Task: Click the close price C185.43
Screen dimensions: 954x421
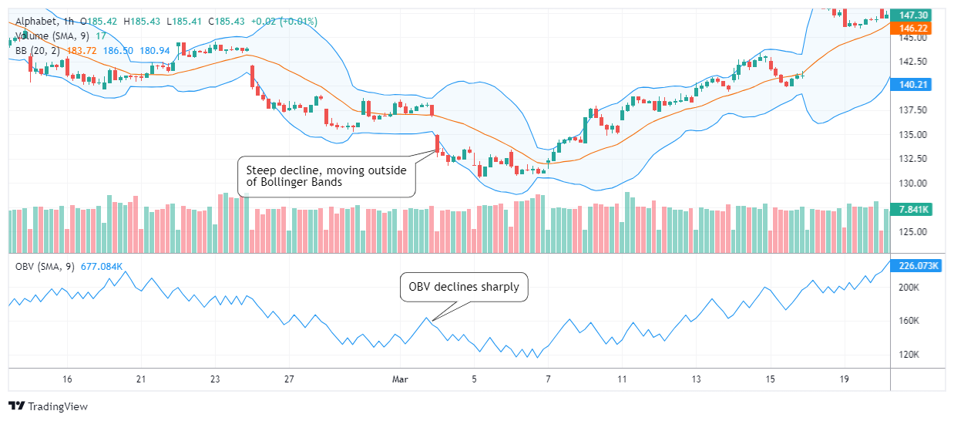Action: coord(227,21)
